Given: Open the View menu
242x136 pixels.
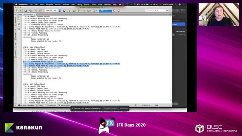Looking at the screenshot, I should point(42,5).
